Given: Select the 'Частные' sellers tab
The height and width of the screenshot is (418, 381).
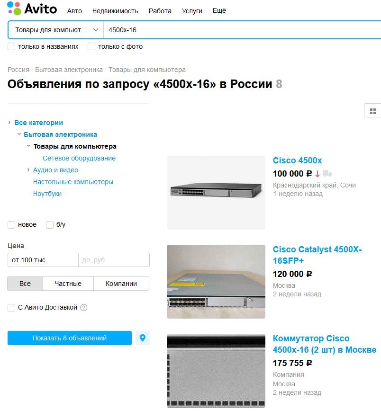Looking at the screenshot, I should coord(68,284).
